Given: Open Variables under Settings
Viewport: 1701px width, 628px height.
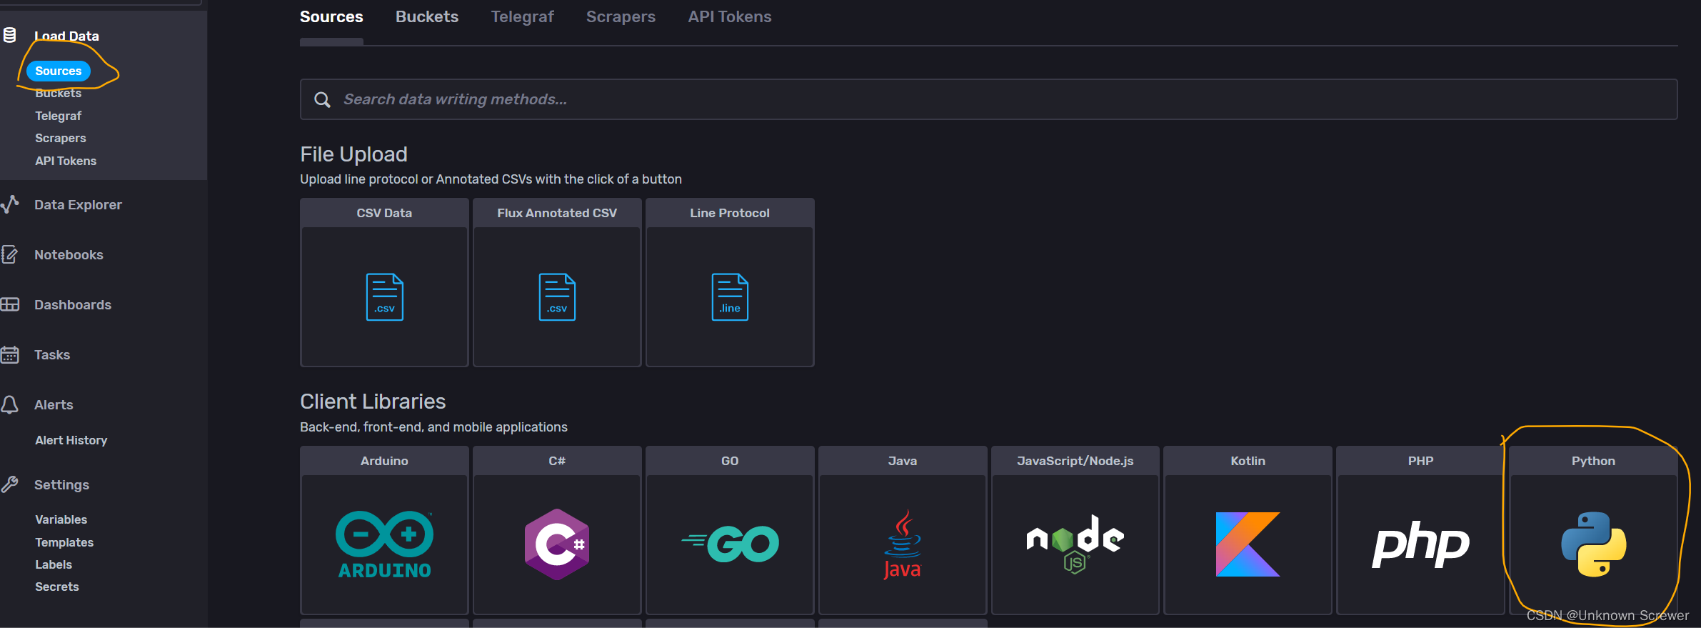Looking at the screenshot, I should (x=61, y=519).
